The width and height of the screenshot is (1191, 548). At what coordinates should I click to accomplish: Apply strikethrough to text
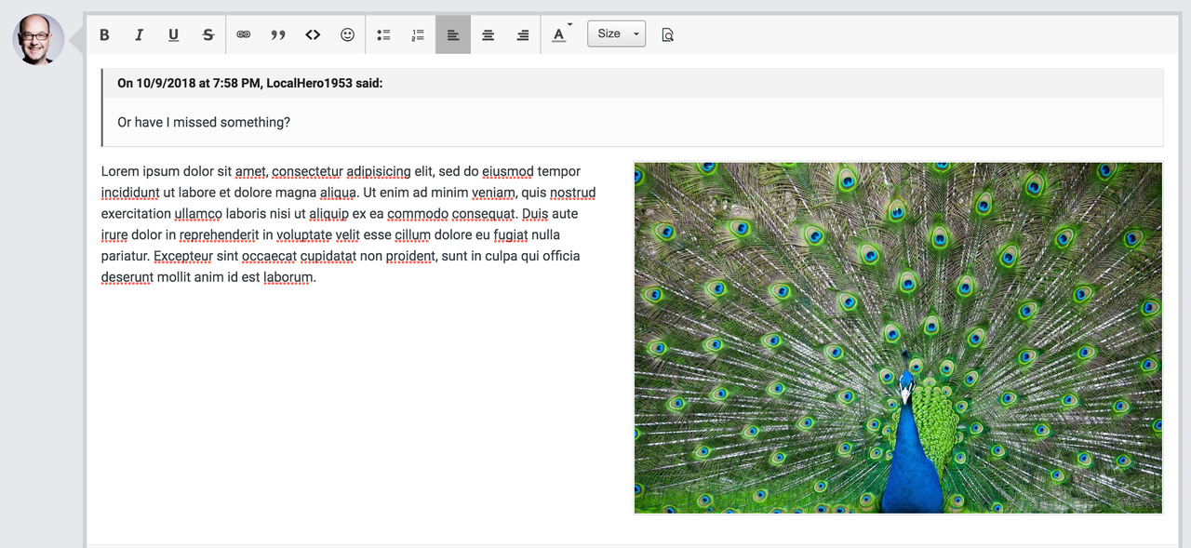pos(208,34)
